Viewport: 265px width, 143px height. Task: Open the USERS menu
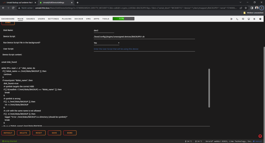[x=41, y=19]
